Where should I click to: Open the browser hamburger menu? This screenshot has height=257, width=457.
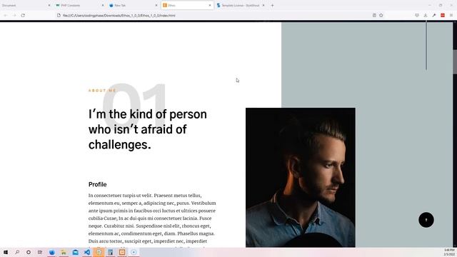pos(451,15)
